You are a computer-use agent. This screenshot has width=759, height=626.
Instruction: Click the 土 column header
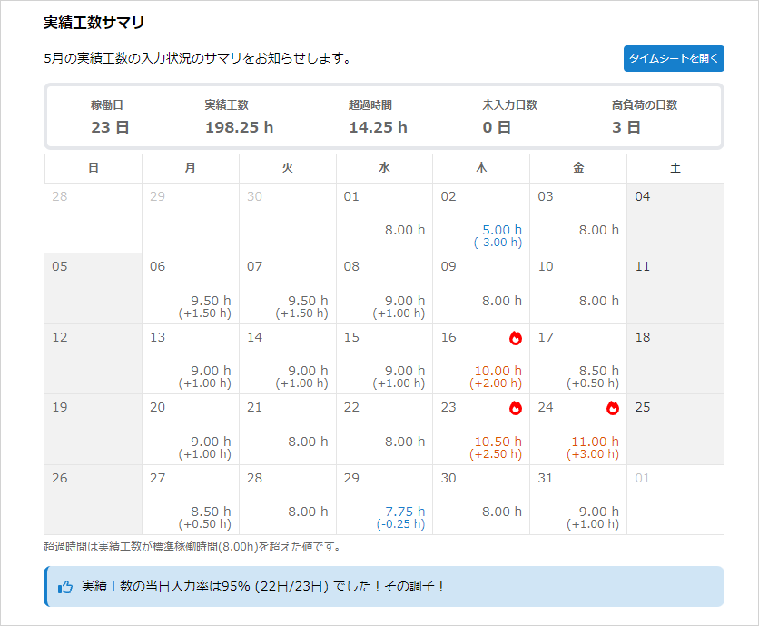[x=675, y=168]
